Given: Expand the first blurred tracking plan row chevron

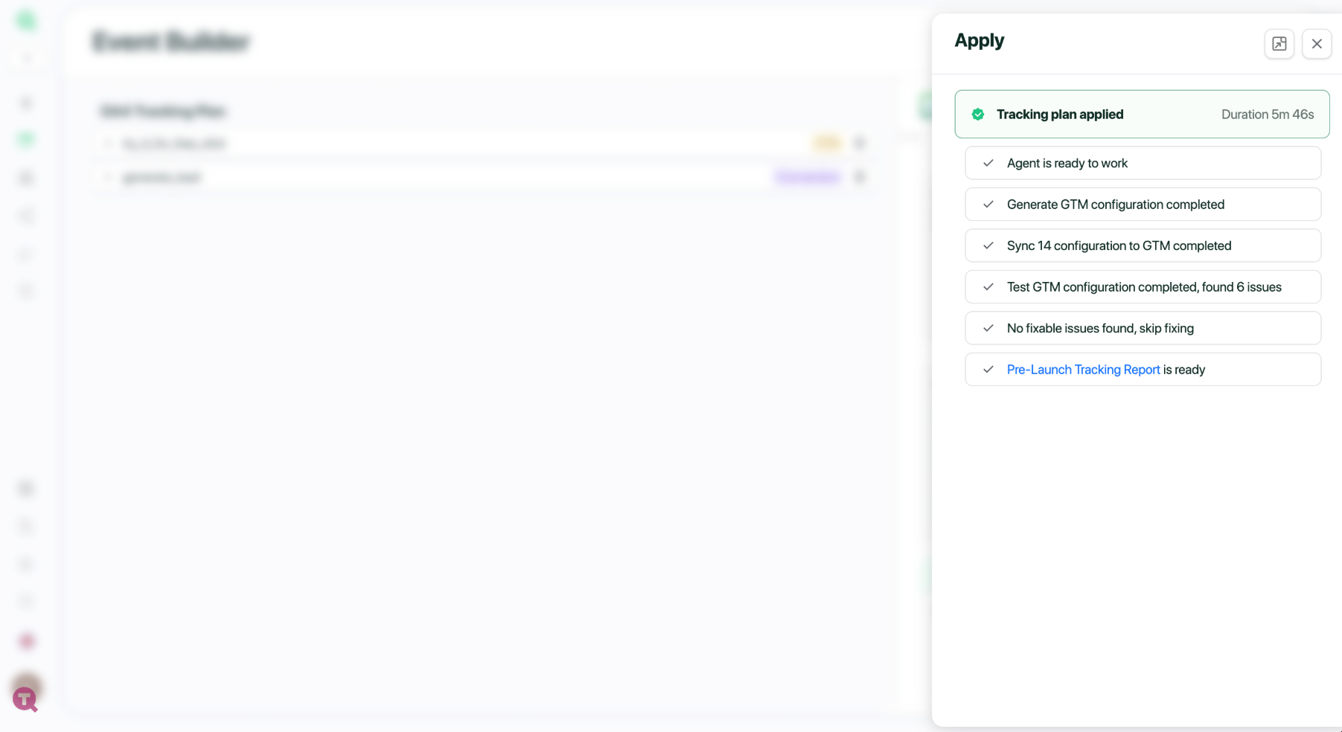Looking at the screenshot, I should [x=109, y=144].
